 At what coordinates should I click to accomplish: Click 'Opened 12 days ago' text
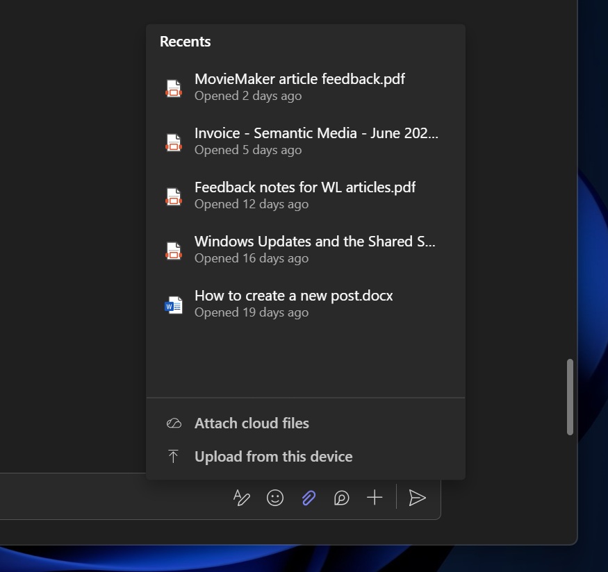252,204
